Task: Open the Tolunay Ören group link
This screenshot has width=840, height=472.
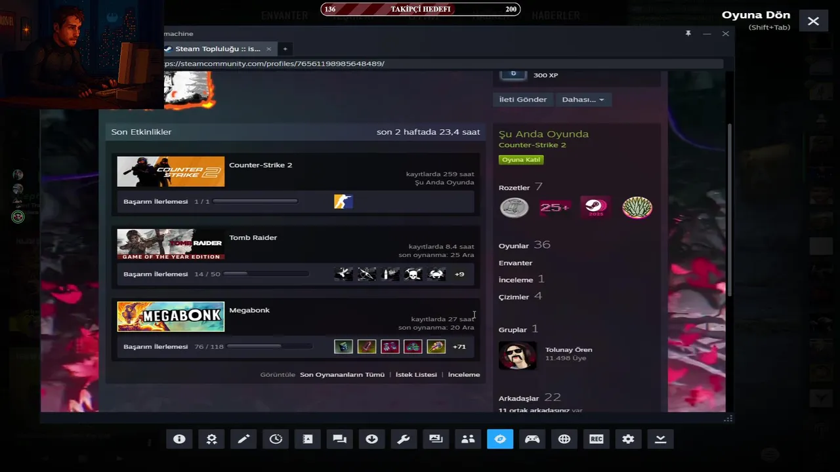Action: [x=568, y=350]
